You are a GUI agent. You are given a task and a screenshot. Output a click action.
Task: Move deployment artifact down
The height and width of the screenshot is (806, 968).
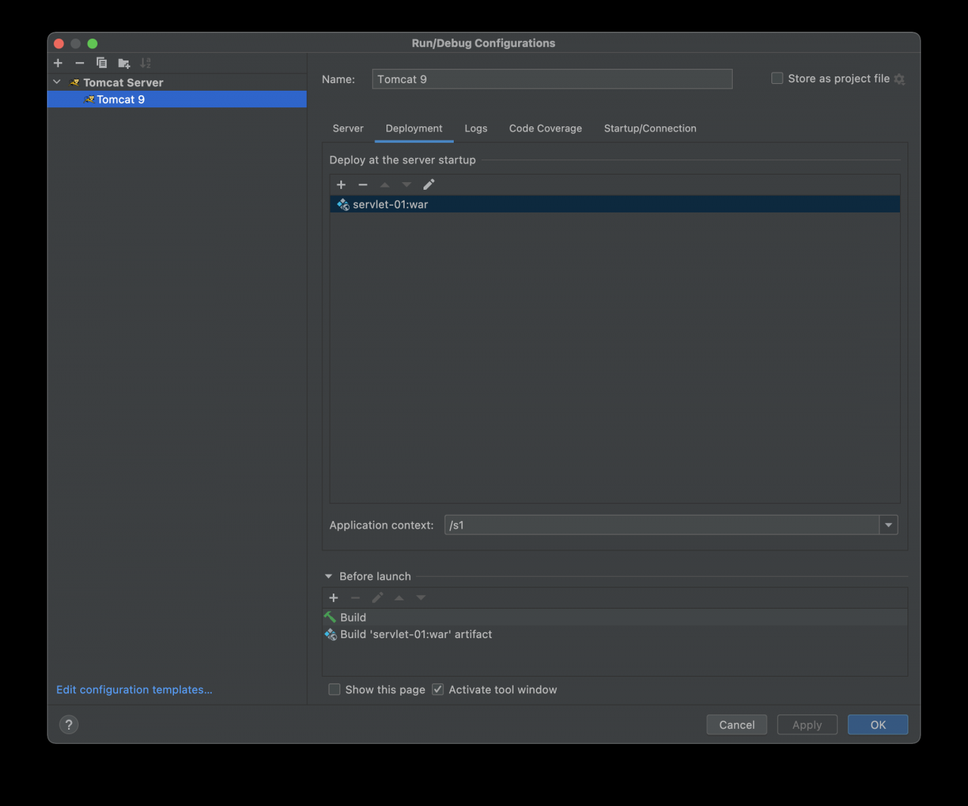pyautogui.click(x=407, y=184)
